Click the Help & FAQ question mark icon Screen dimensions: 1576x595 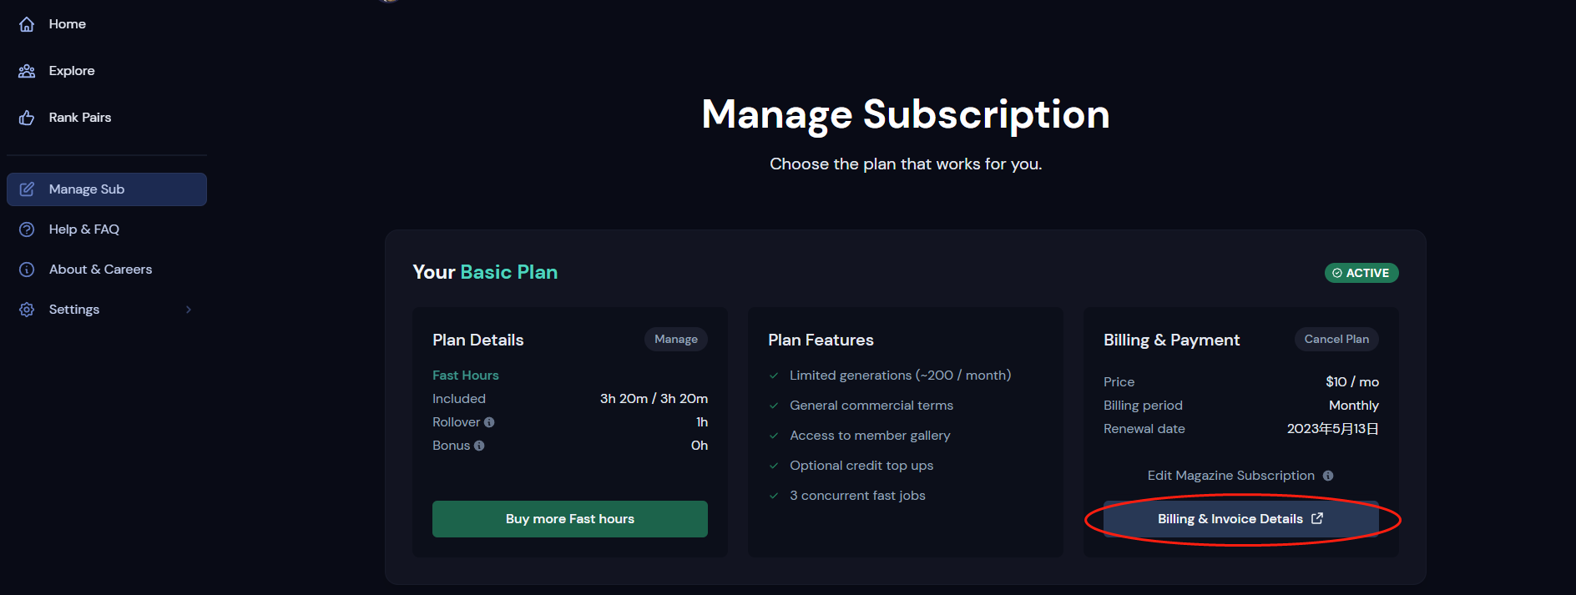coord(27,229)
